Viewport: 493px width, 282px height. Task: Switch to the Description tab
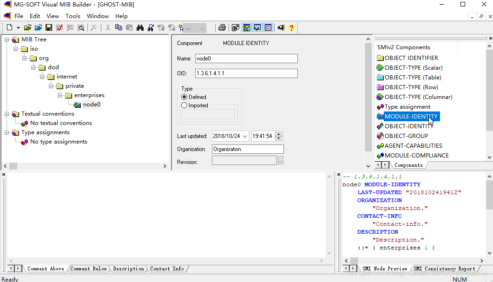[x=129, y=269]
